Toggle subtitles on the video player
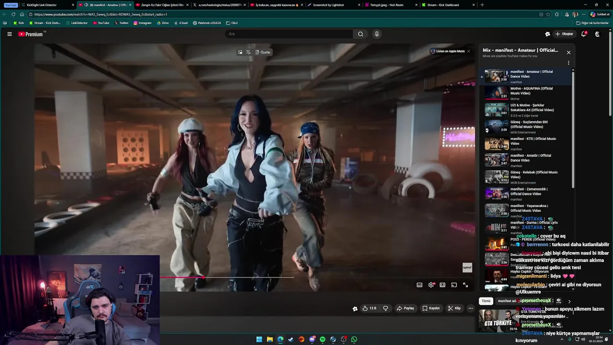 [420, 285]
